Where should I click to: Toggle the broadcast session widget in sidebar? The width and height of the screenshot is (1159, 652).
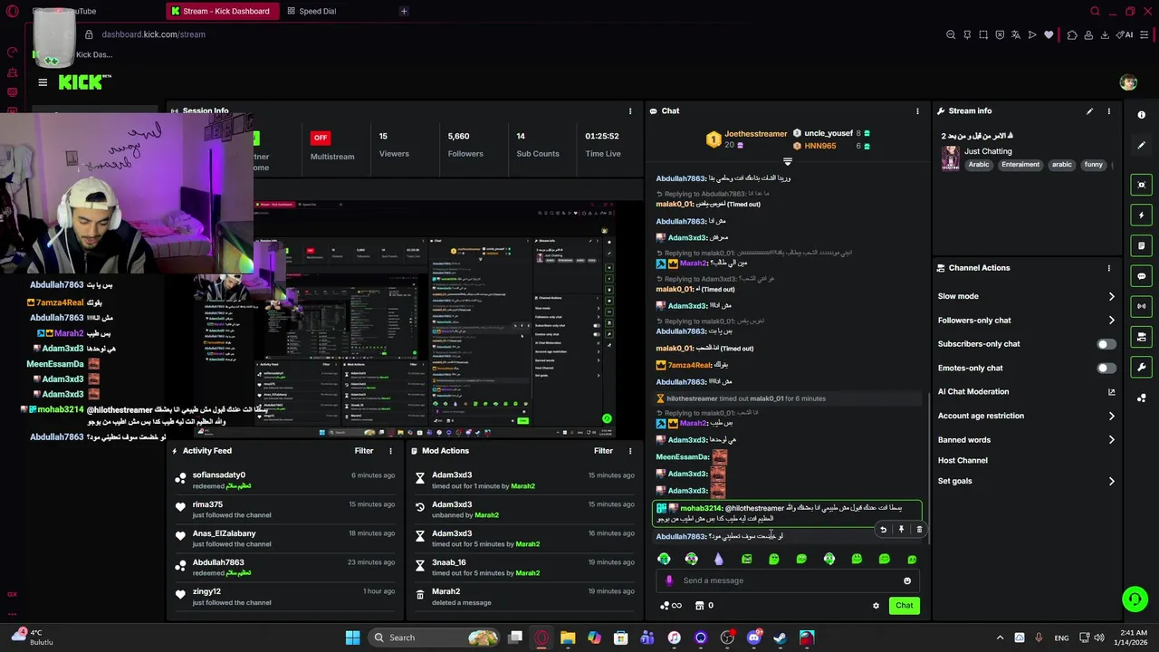[x=1141, y=306]
